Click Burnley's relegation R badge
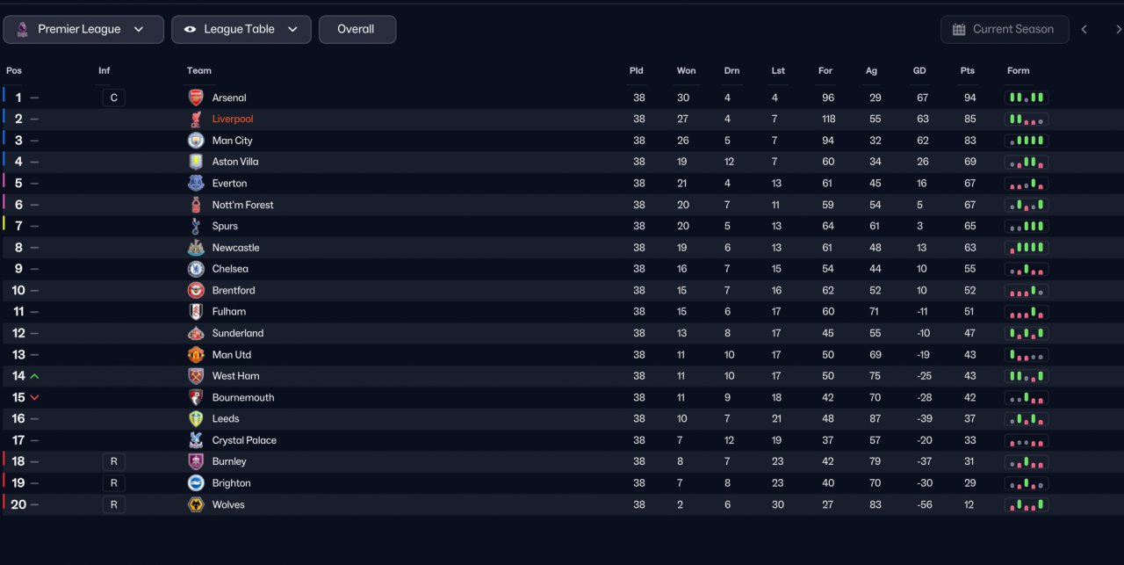Screen dimensions: 1124x565 pyautogui.click(x=113, y=461)
